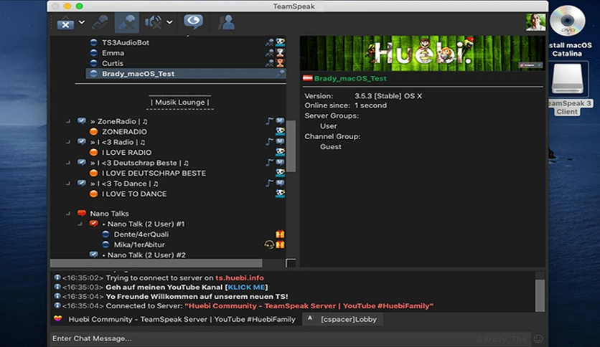Click the gift badge next to Dente/4erQuali

tap(280, 234)
